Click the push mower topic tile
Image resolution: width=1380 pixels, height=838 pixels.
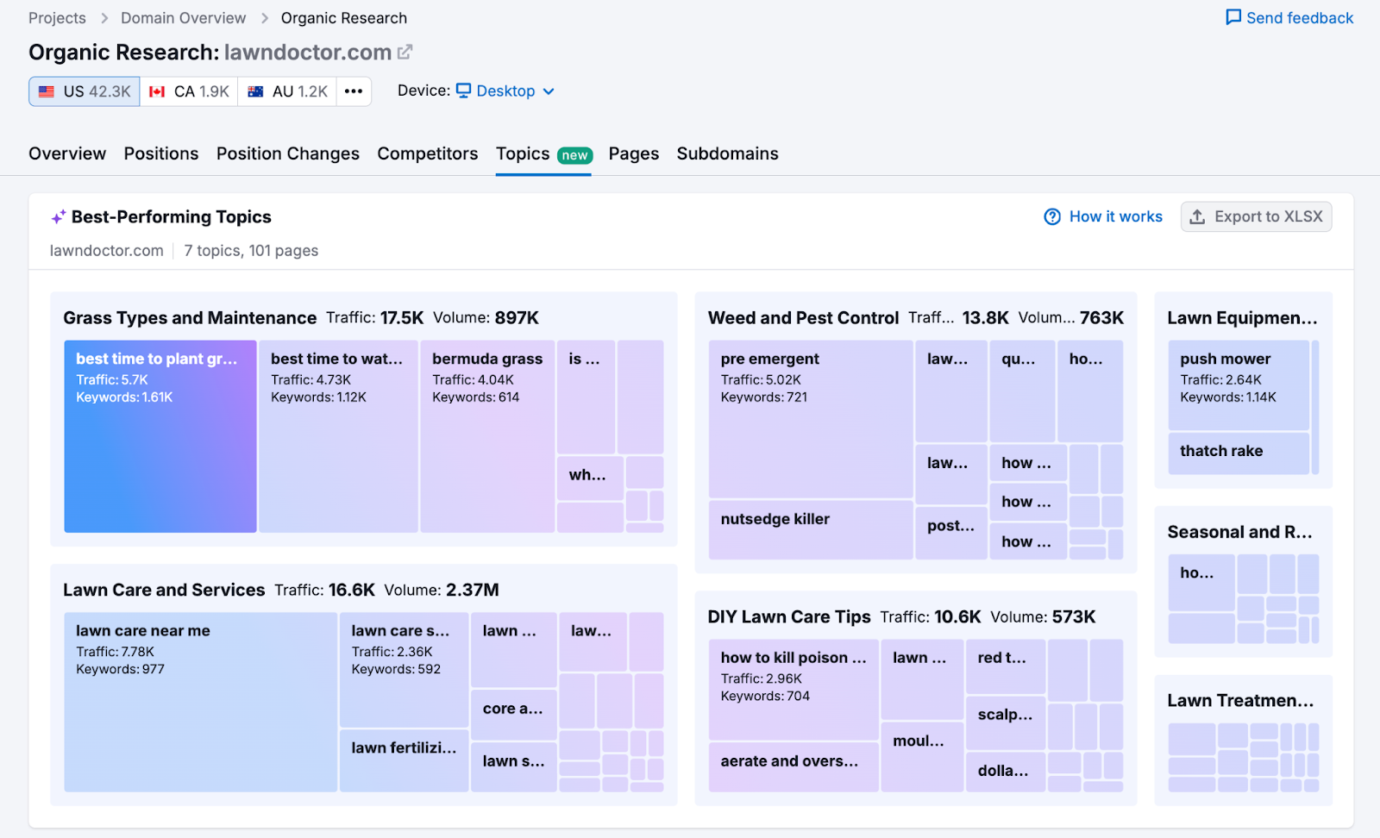[1238, 385]
